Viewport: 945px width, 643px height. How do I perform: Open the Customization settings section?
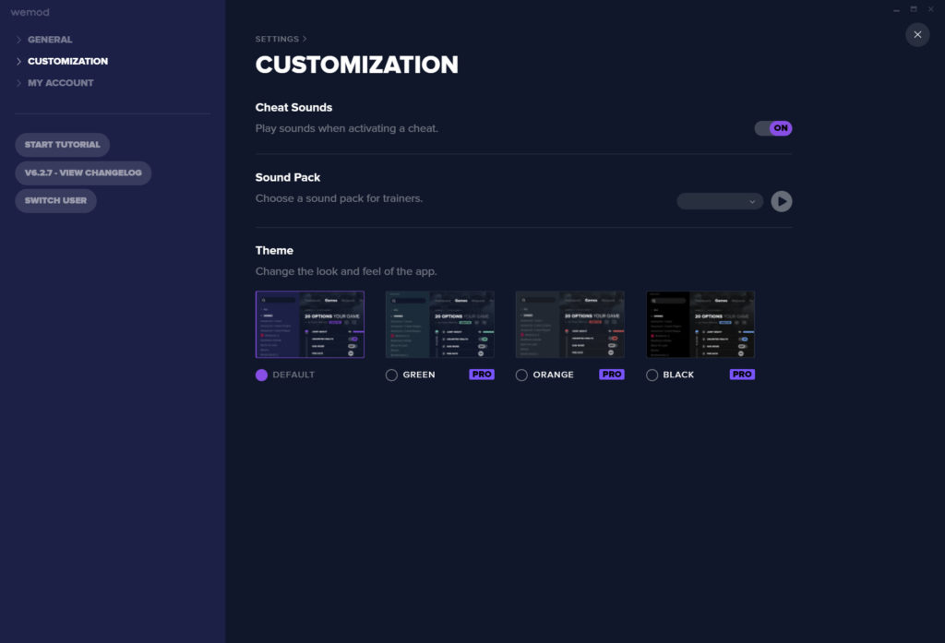(67, 62)
